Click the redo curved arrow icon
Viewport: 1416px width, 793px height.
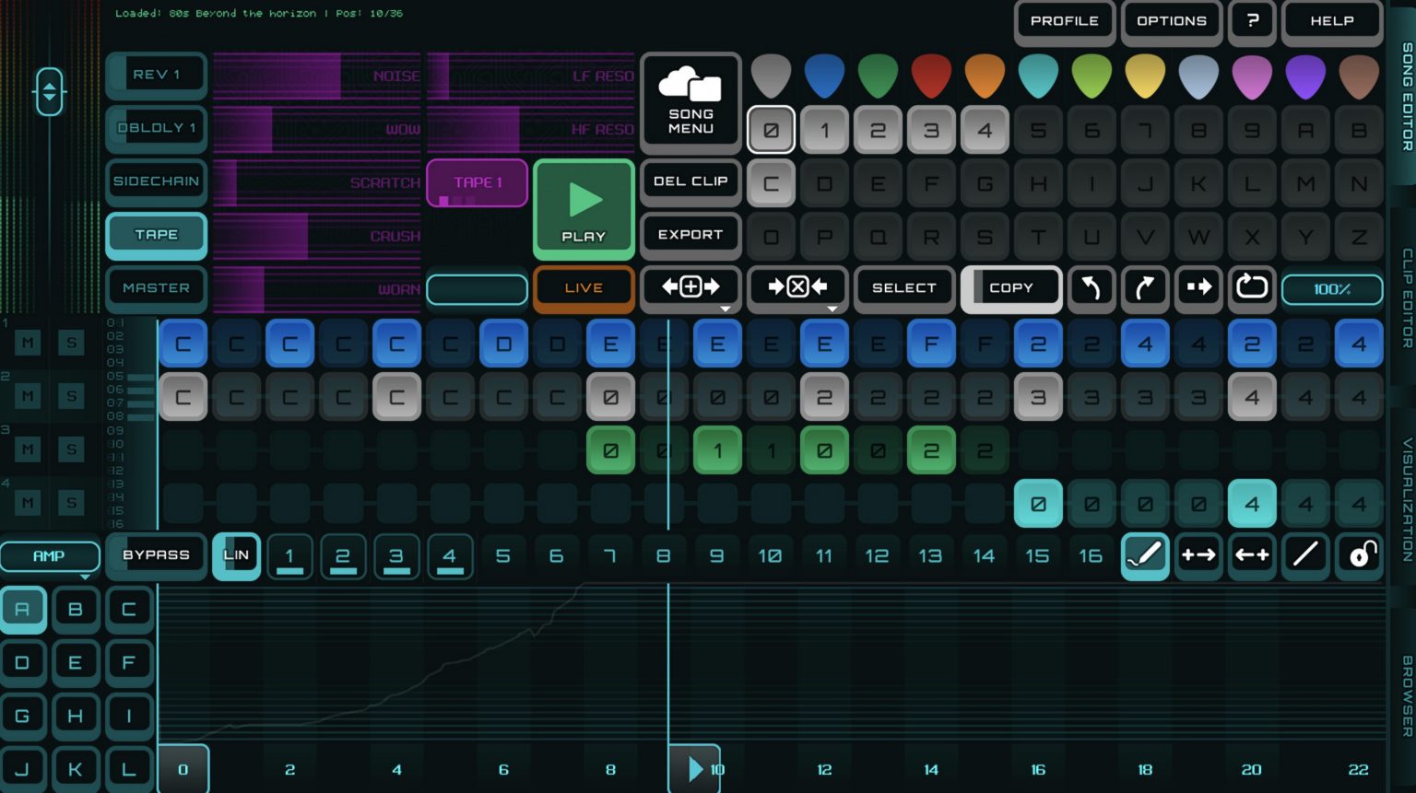coord(1144,288)
